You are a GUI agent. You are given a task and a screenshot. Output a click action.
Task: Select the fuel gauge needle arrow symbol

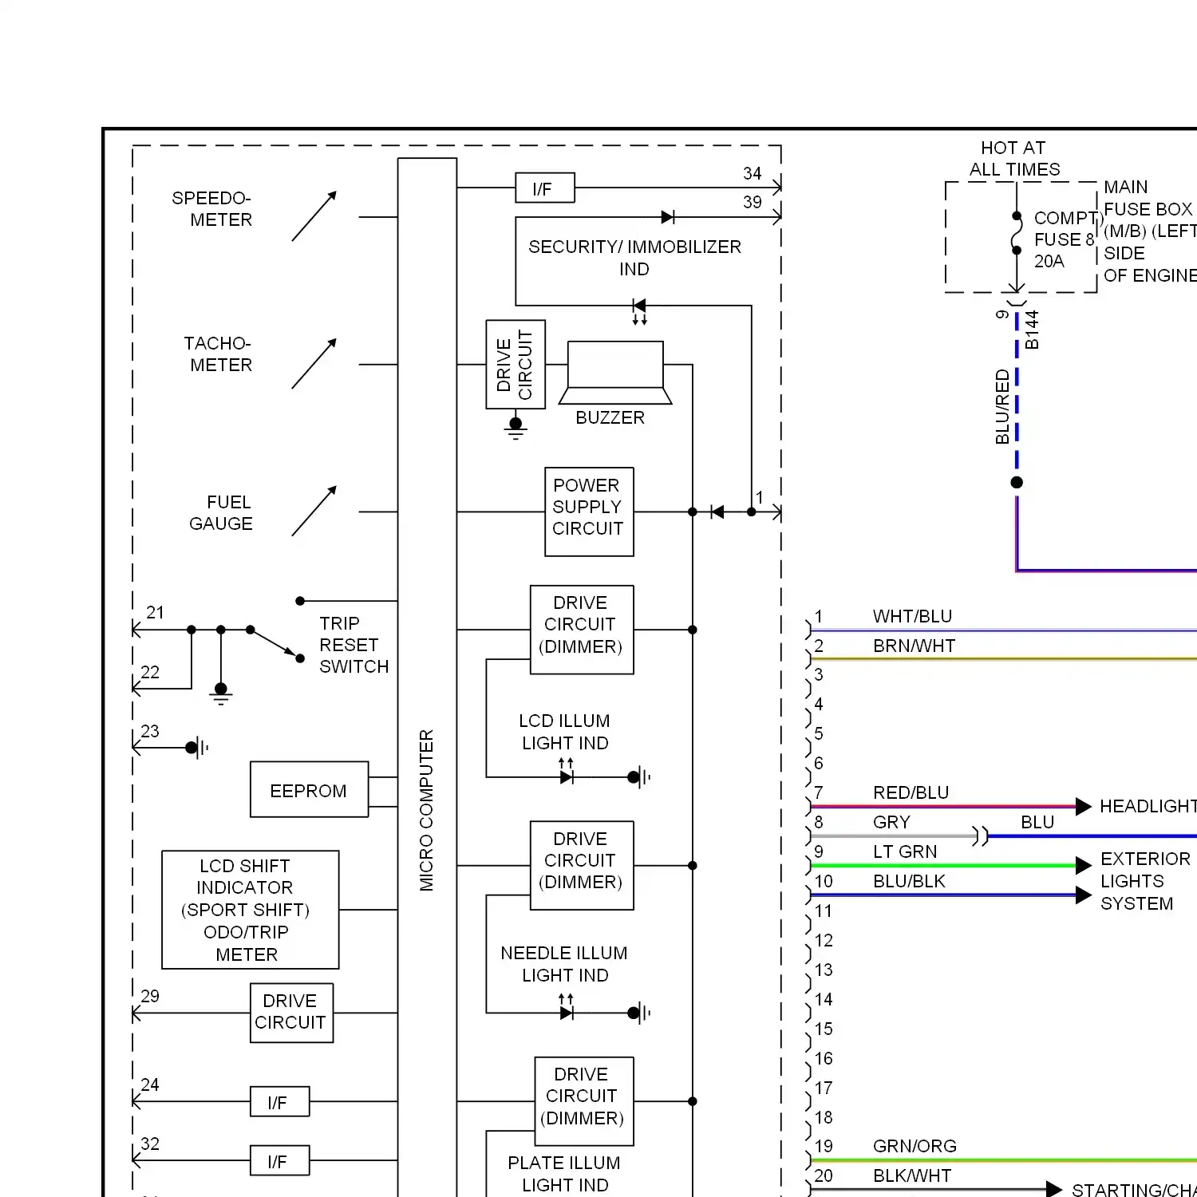(x=314, y=512)
